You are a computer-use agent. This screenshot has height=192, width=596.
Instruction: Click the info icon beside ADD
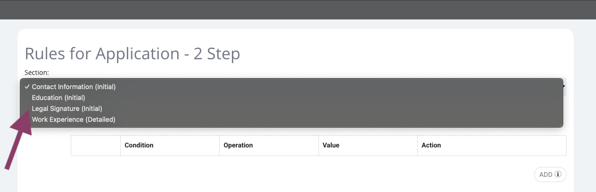[558, 174]
